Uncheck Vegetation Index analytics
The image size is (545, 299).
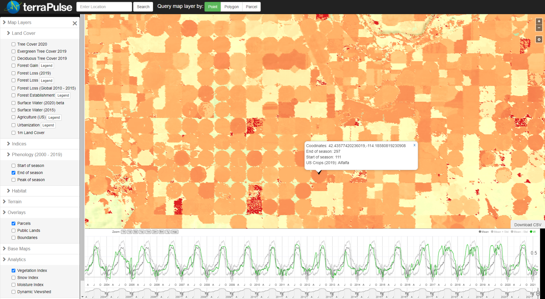pyautogui.click(x=13, y=270)
